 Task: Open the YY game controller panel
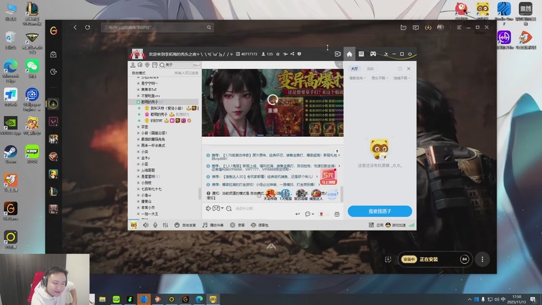373,54
